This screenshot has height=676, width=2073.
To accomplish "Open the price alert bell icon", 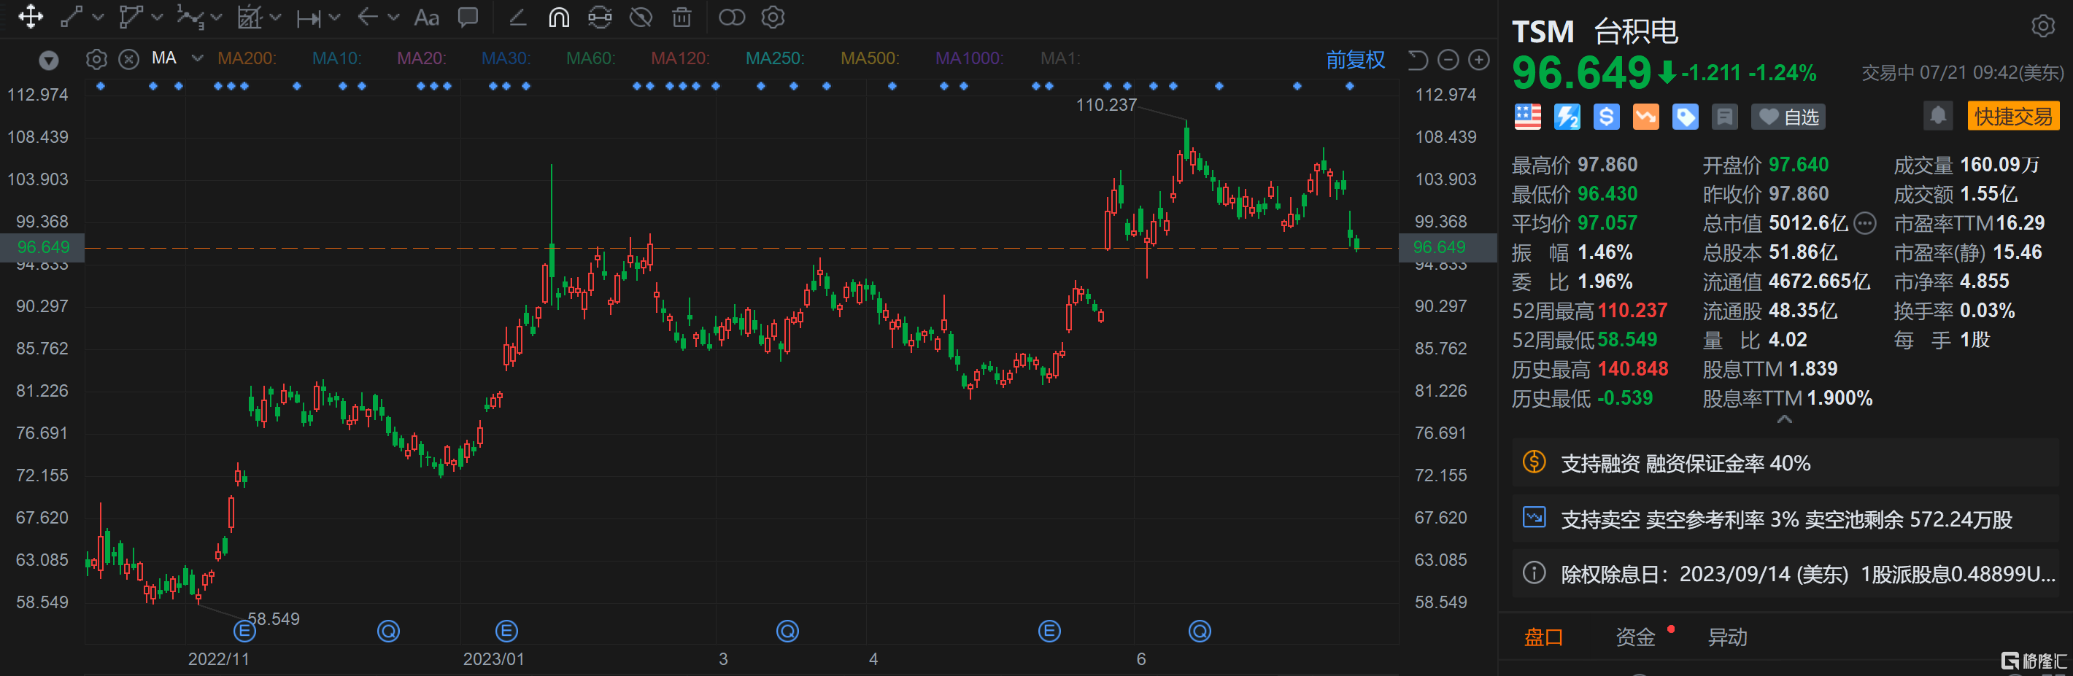I will coord(1938,116).
